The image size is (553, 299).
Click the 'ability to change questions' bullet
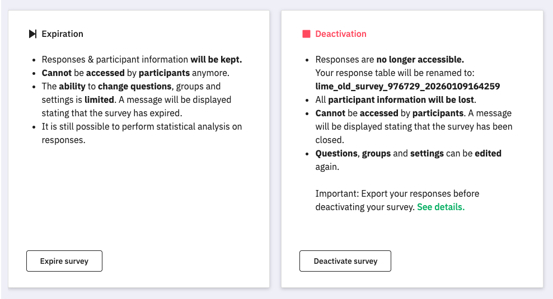pos(131,86)
